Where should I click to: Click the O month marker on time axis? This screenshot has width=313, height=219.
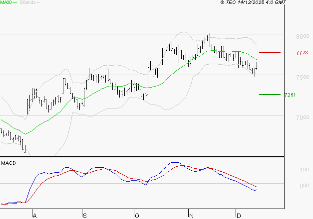click(137, 216)
